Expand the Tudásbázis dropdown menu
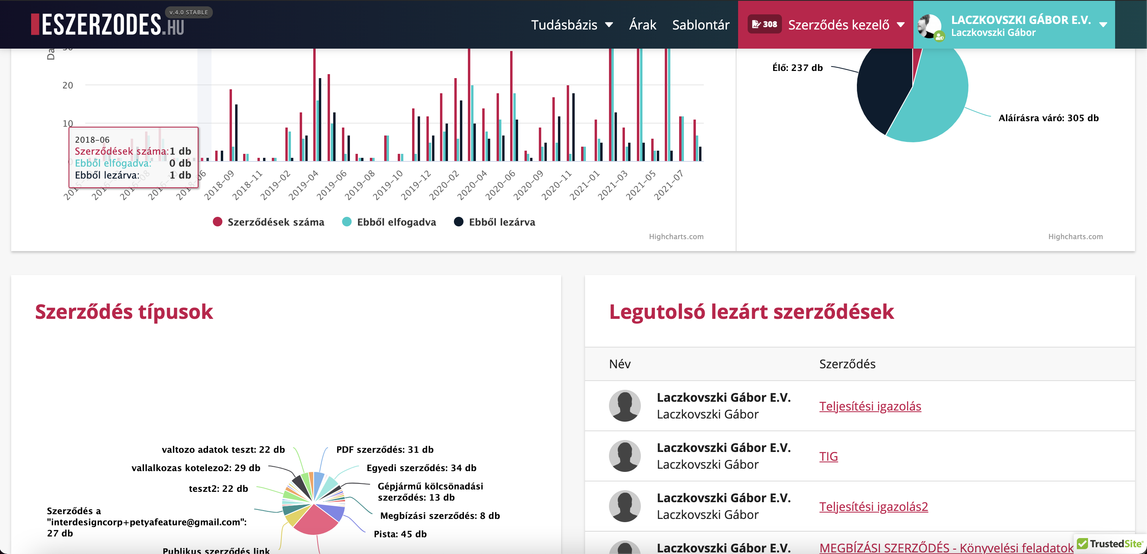The height and width of the screenshot is (554, 1147). pos(572,25)
